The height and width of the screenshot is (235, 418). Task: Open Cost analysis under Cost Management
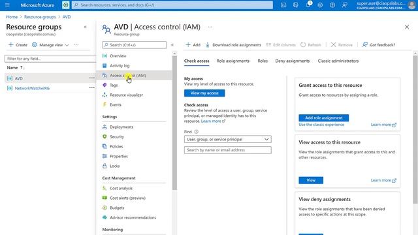point(121,188)
